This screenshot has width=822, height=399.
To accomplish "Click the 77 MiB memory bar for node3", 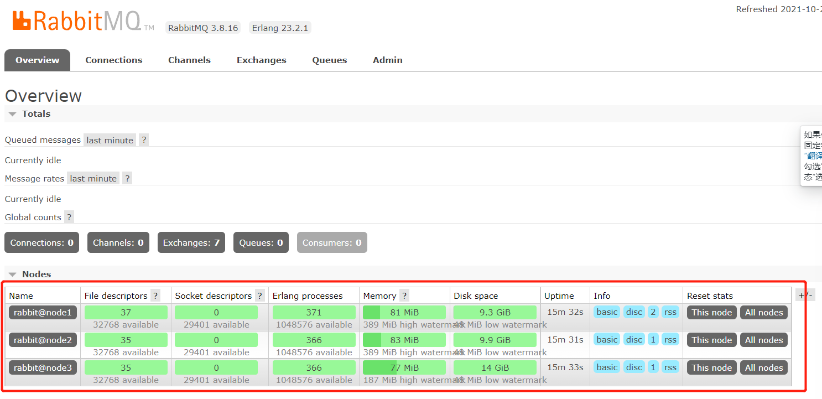I will pyautogui.click(x=404, y=367).
